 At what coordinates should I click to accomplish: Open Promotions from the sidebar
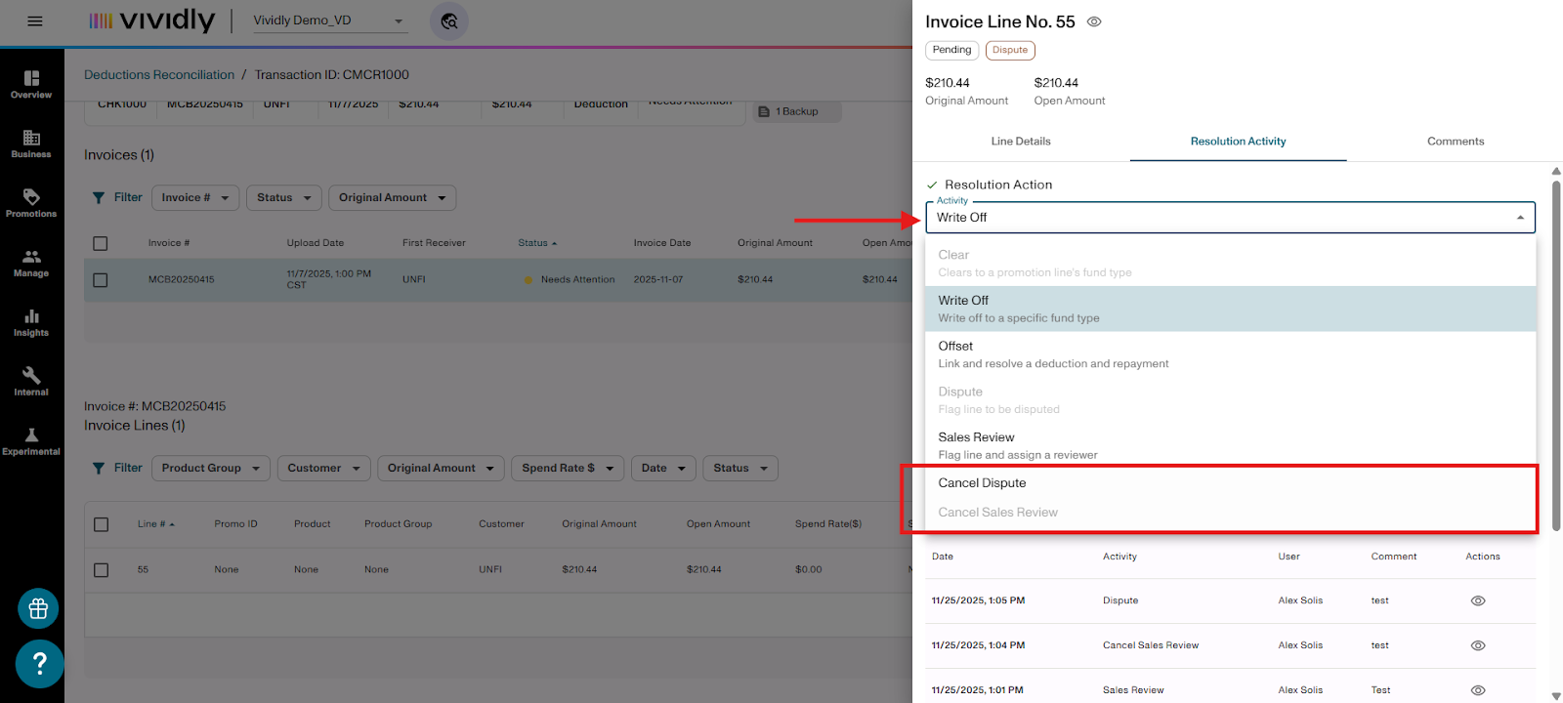tap(31, 203)
